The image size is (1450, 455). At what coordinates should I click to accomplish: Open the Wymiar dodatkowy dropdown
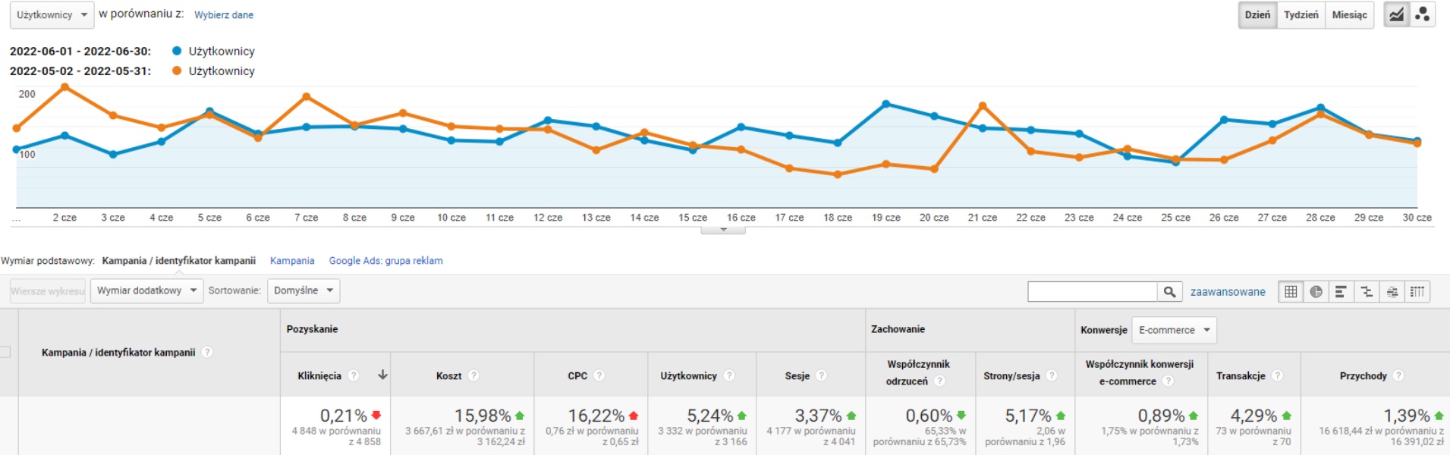tap(146, 290)
